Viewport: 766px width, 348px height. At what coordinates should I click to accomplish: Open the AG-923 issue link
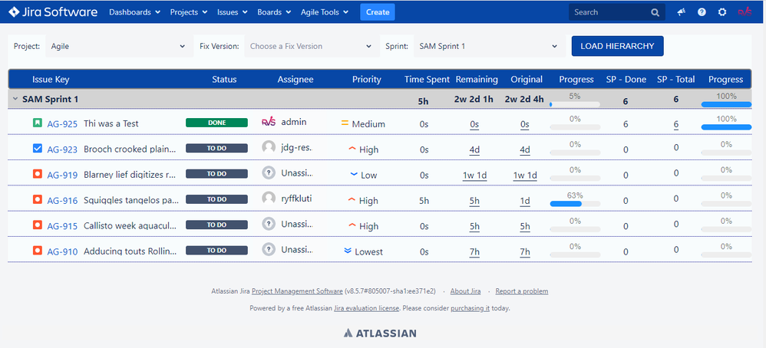pyautogui.click(x=62, y=149)
